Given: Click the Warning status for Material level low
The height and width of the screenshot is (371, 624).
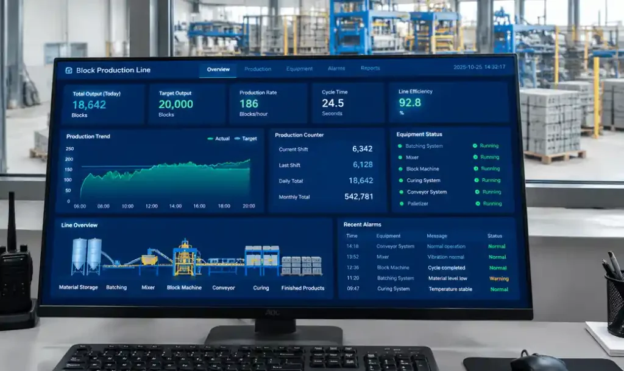Looking at the screenshot, I should click(499, 279).
